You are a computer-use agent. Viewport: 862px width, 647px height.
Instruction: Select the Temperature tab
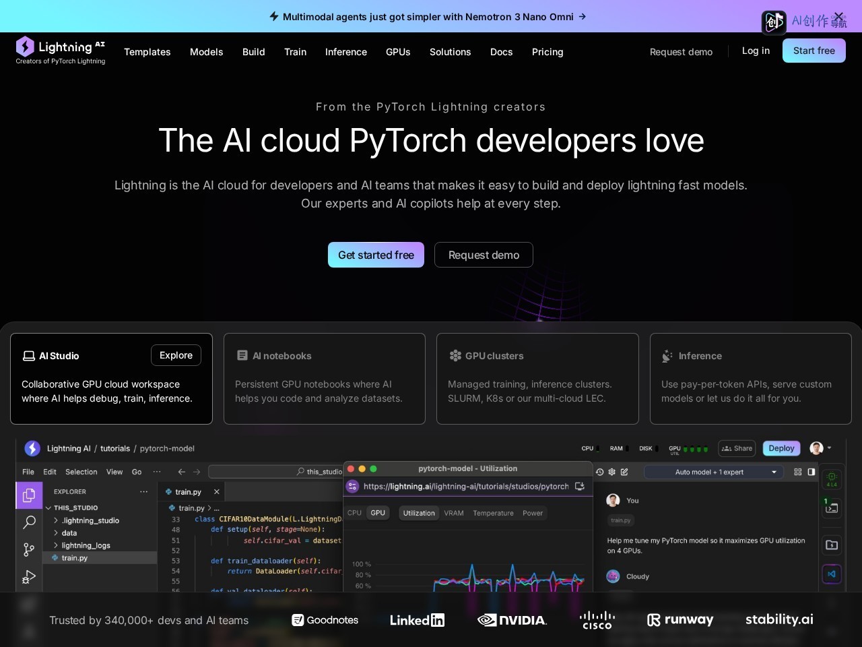click(x=493, y=513)
